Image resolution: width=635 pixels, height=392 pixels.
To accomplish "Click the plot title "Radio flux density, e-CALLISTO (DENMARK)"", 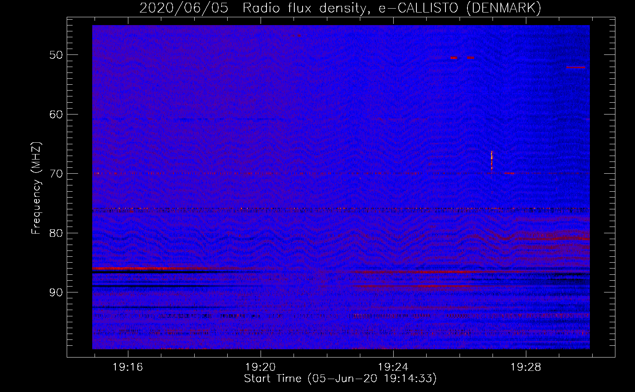I will click(x=392, y=8).
